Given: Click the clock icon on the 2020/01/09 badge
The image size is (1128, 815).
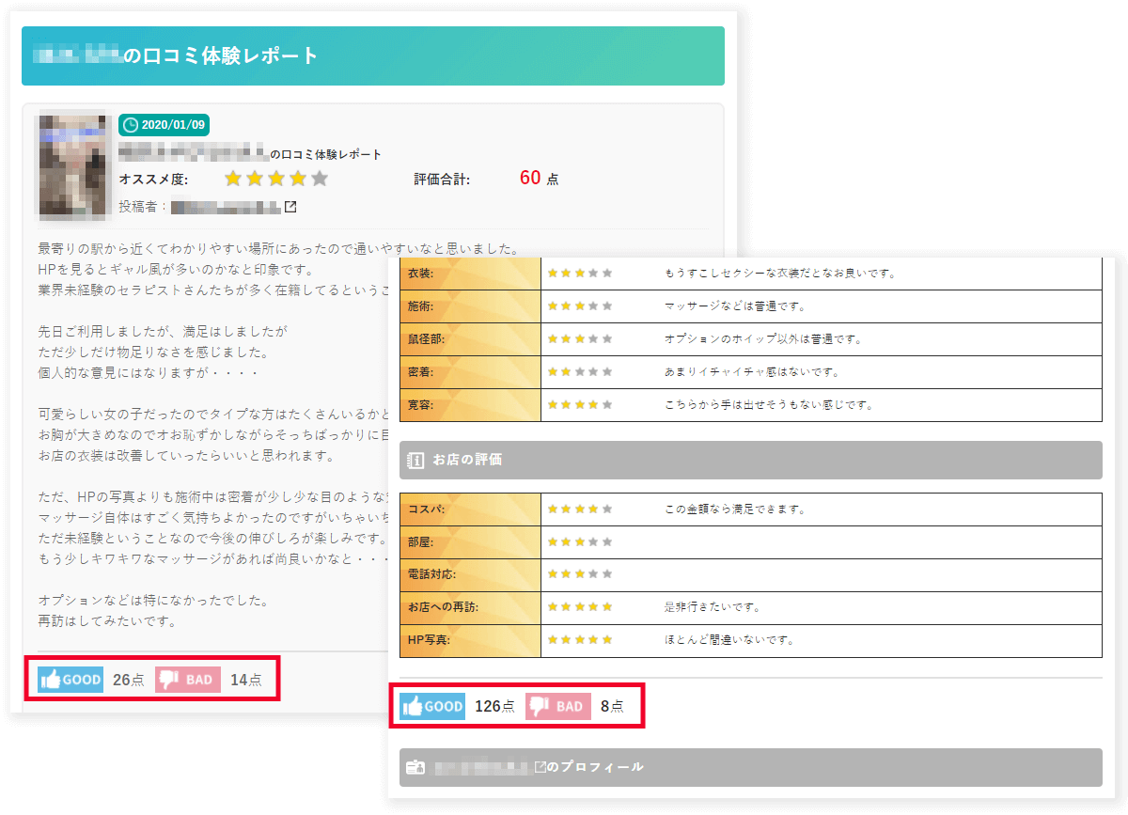Looking at the screenshot, I should click(131, 125).
